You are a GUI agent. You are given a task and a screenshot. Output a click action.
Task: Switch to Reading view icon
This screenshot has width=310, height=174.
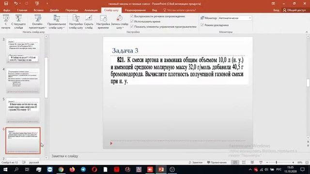(252, 162)
